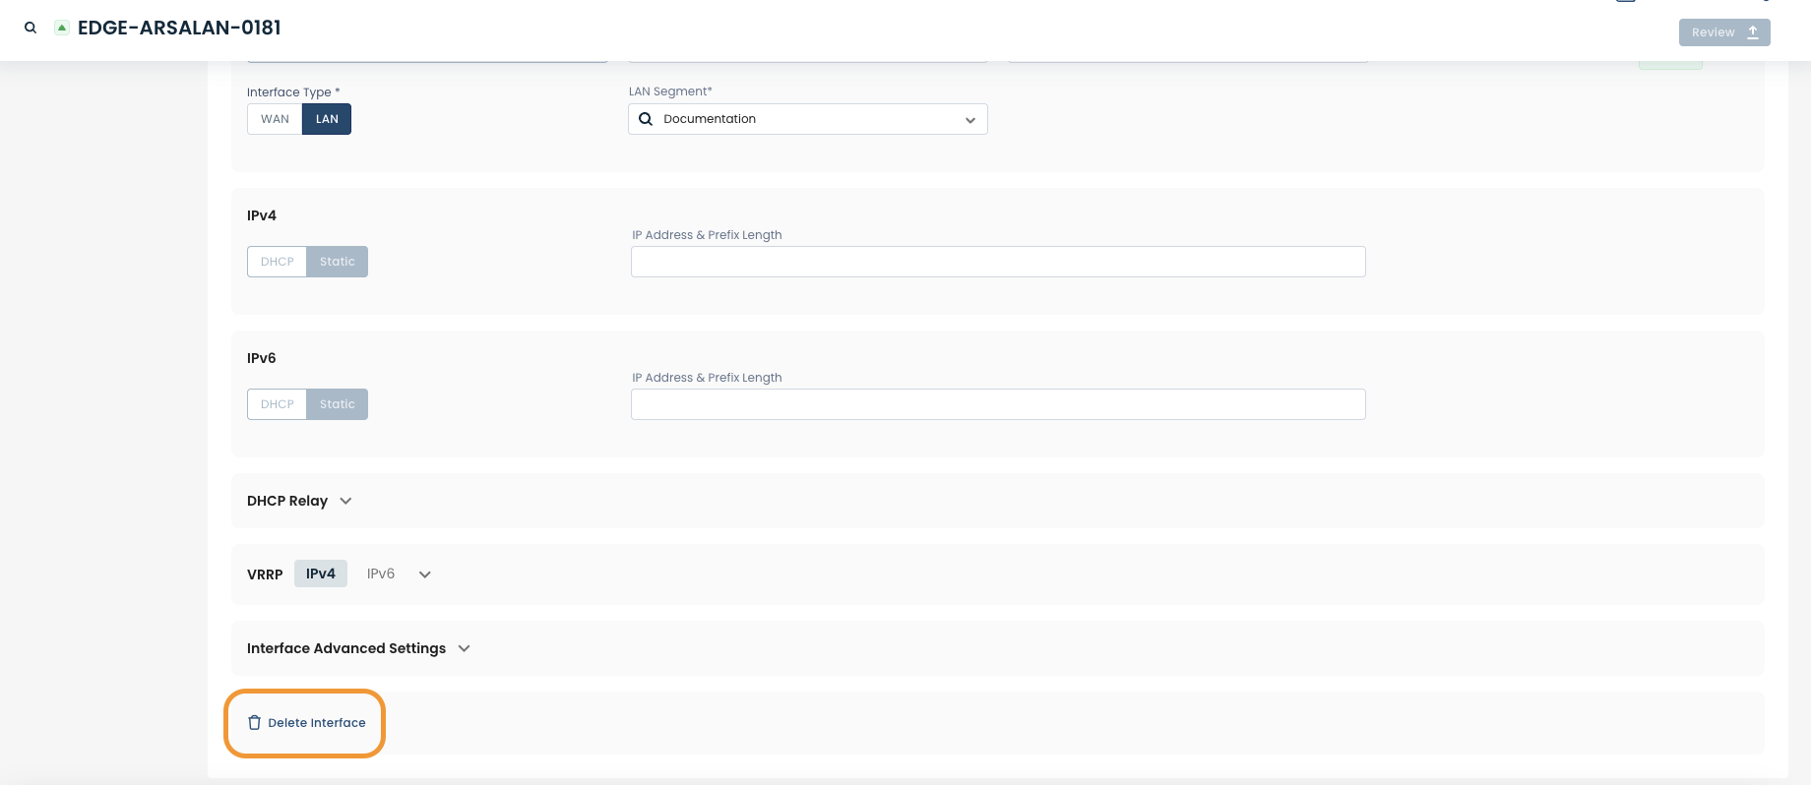Image resolution: width=1811 pixels, height=785 pixels.
Task: Click the Review button
Action: point(1724,32)
